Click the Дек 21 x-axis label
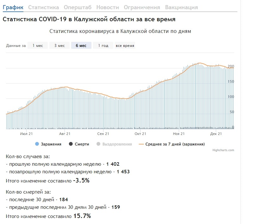The width and height of the screenshot is (256, 224). 216,134
